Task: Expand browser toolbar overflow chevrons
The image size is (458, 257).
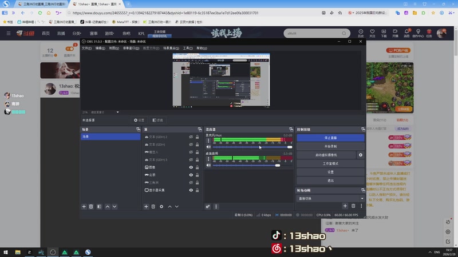Action: [13, 13]
